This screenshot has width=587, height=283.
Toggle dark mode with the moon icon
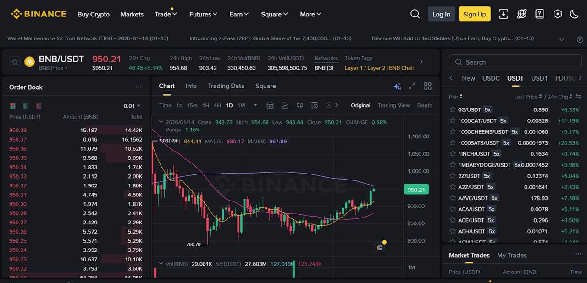tap(574, 14)
